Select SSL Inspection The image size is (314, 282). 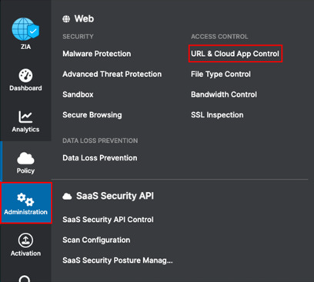coord(217,115)
